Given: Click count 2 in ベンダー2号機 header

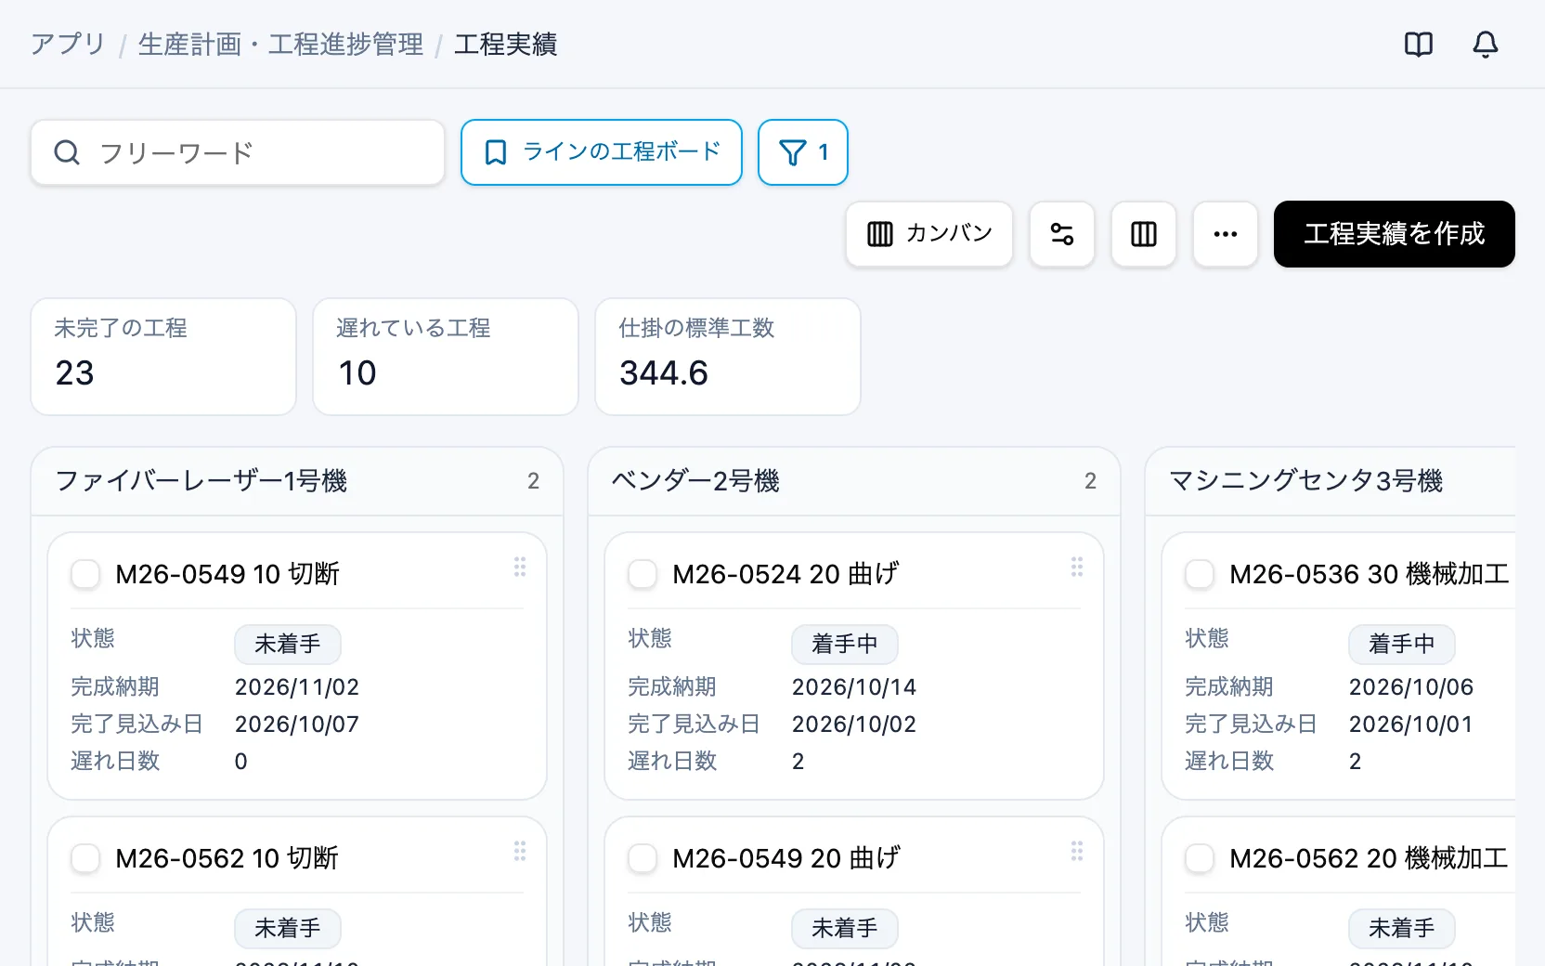Looking at the screenshot, I should pos(1090,481).
